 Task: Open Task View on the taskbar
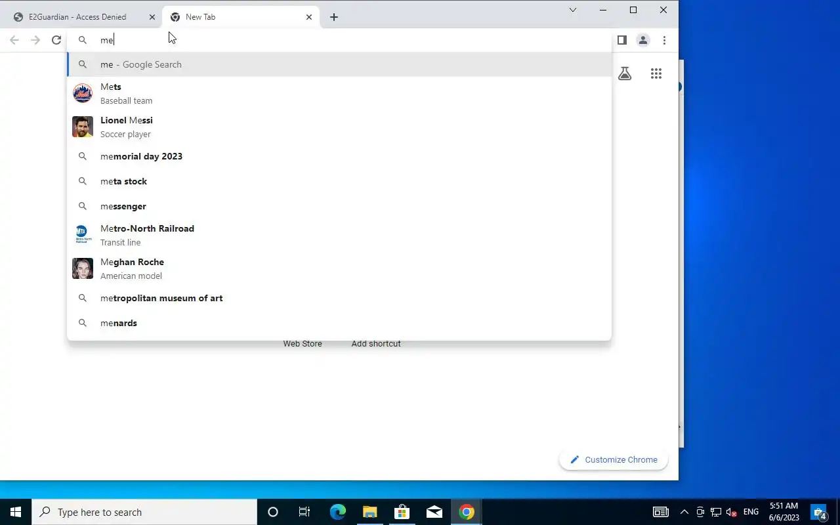pos(304,512)
